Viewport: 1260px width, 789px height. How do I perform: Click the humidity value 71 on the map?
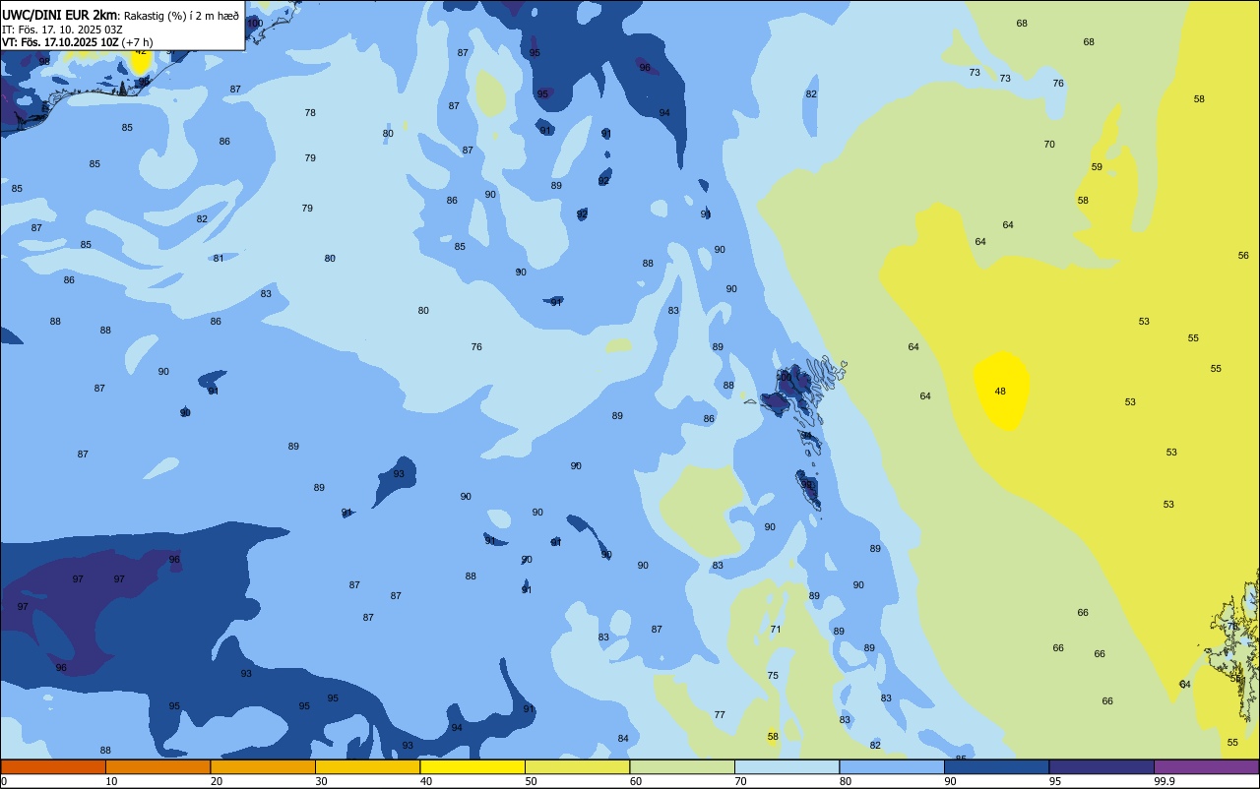click(776, 629)
